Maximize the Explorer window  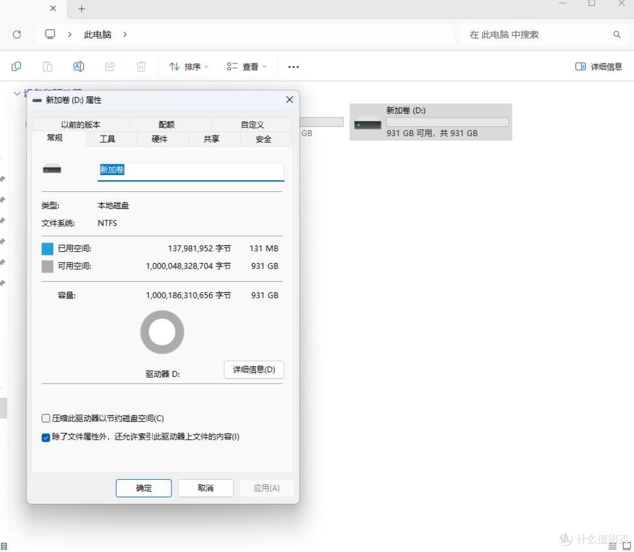tap(592, 4)
